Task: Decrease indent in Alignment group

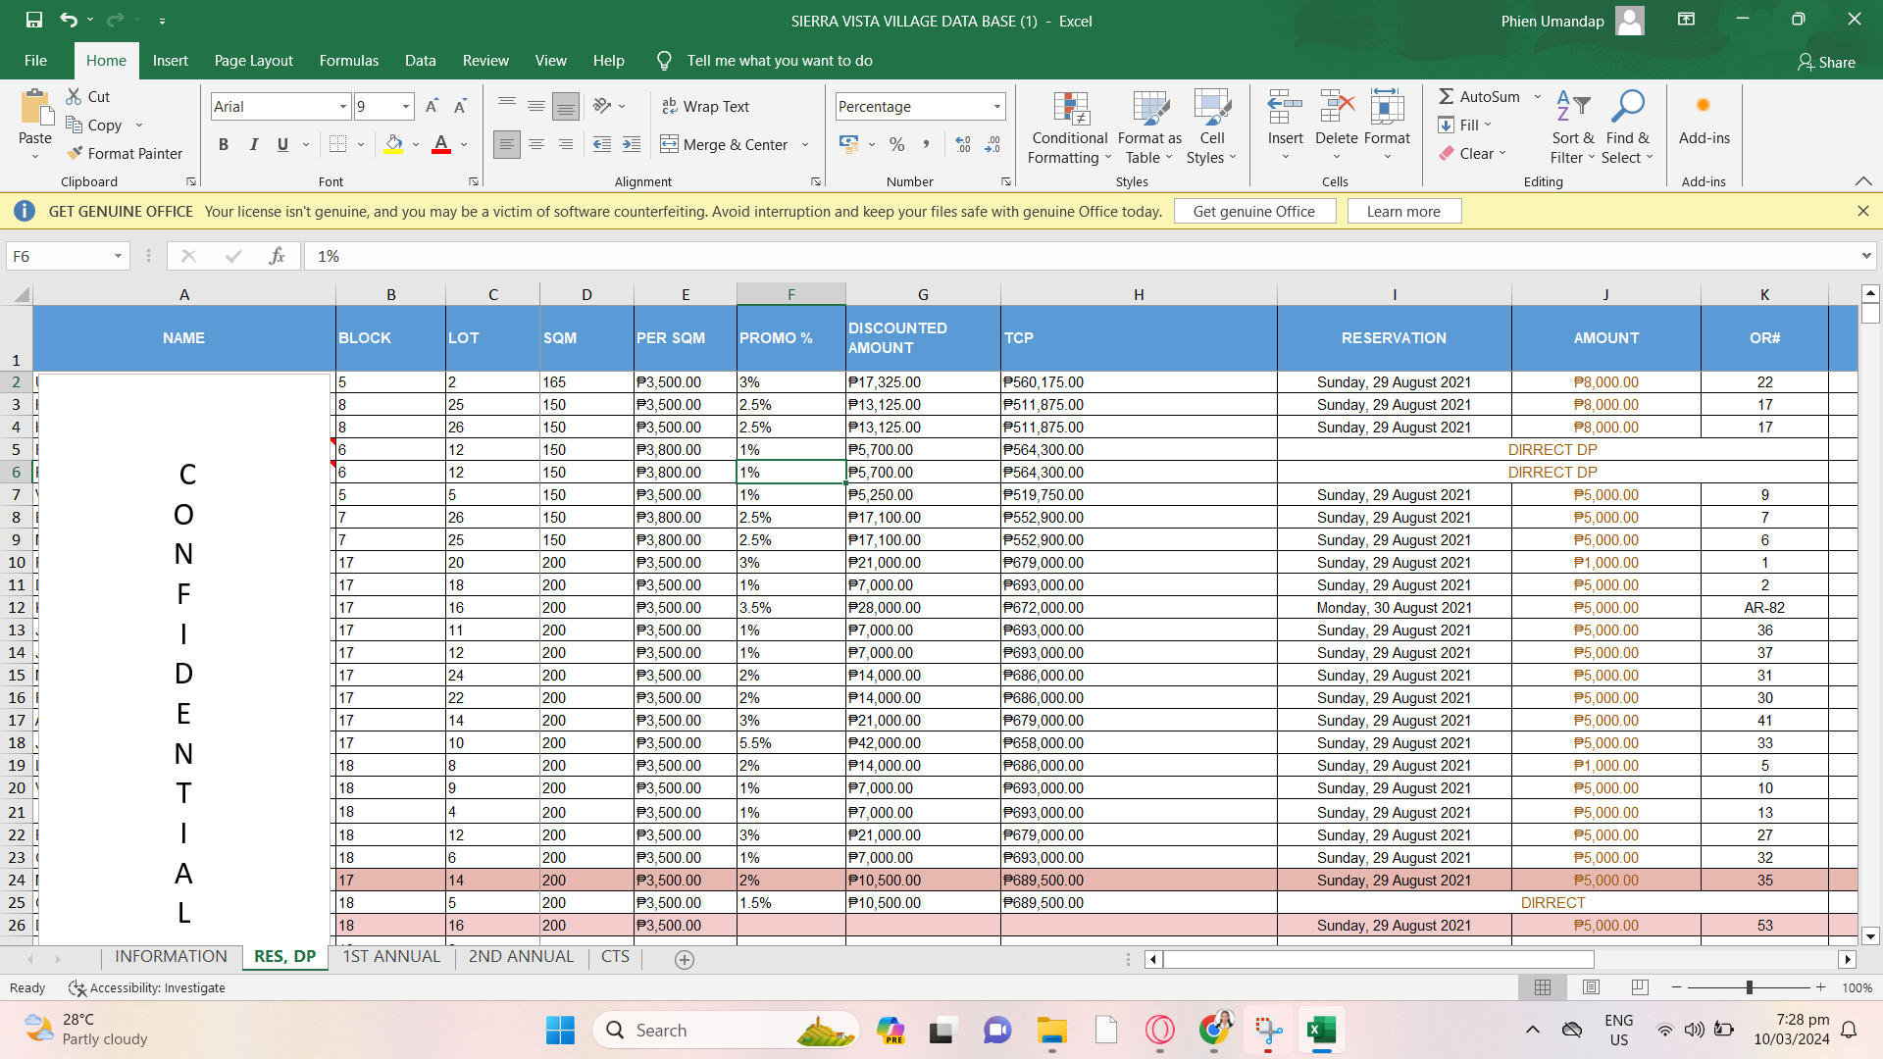Action: (x=602, y=144)
